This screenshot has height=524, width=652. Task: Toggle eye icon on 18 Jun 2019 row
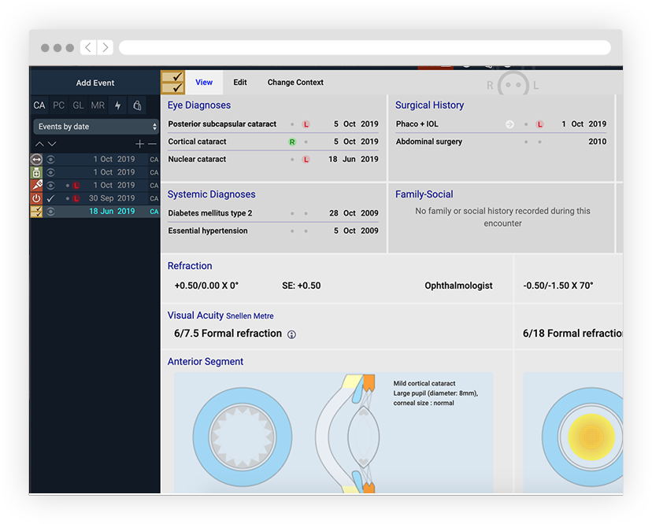tap(50, 212)
